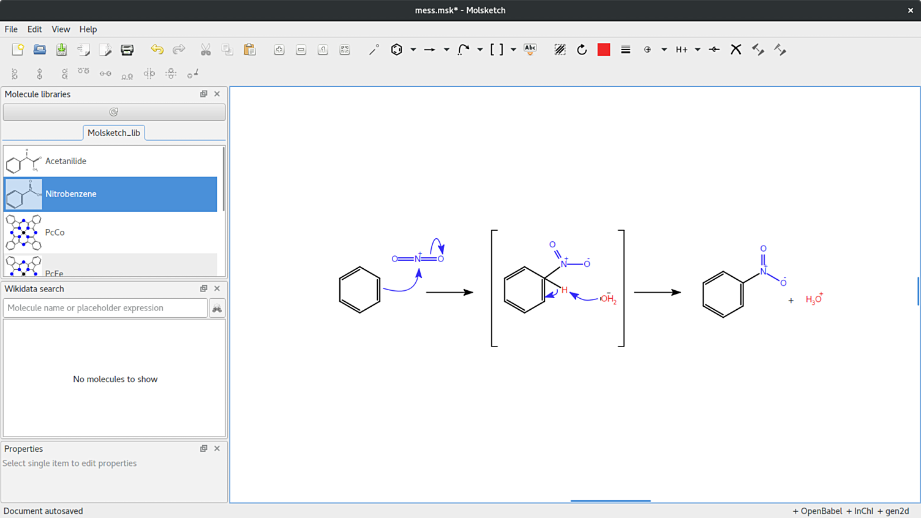
Task: Start the Wikidata search
Action: [x=217, y=308]
